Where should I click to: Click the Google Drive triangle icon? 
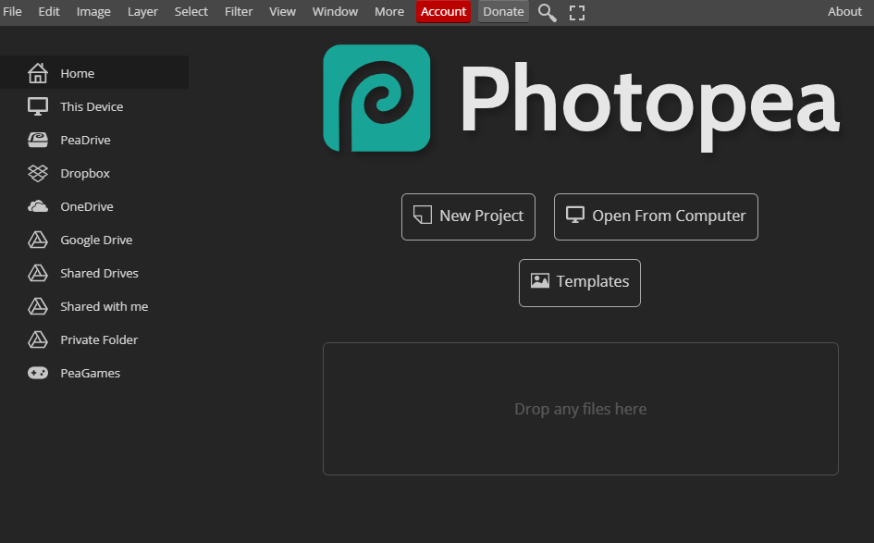coord(38,240)
